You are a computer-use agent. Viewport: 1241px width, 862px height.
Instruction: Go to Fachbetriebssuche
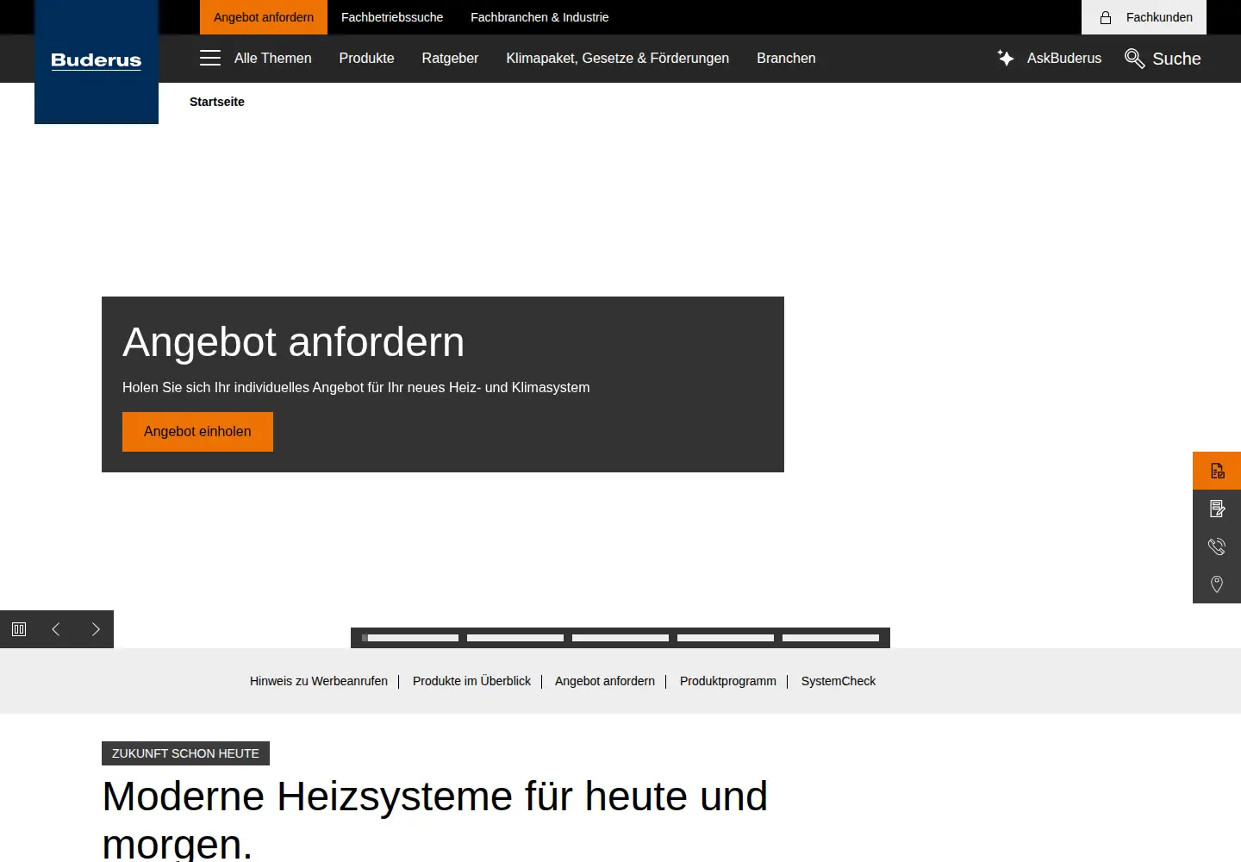click(392, 17)
